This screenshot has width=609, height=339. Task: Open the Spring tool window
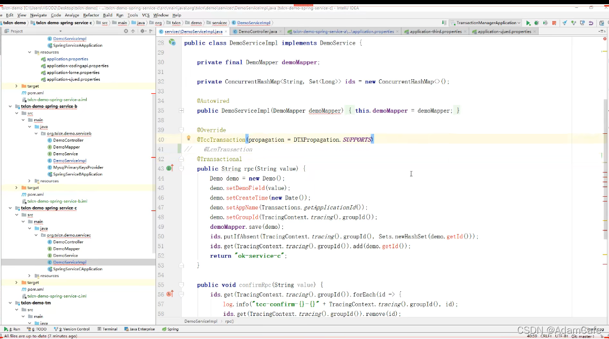[170, 329]
